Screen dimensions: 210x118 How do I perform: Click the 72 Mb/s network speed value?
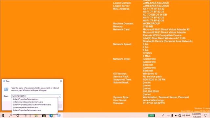(147, 53)
